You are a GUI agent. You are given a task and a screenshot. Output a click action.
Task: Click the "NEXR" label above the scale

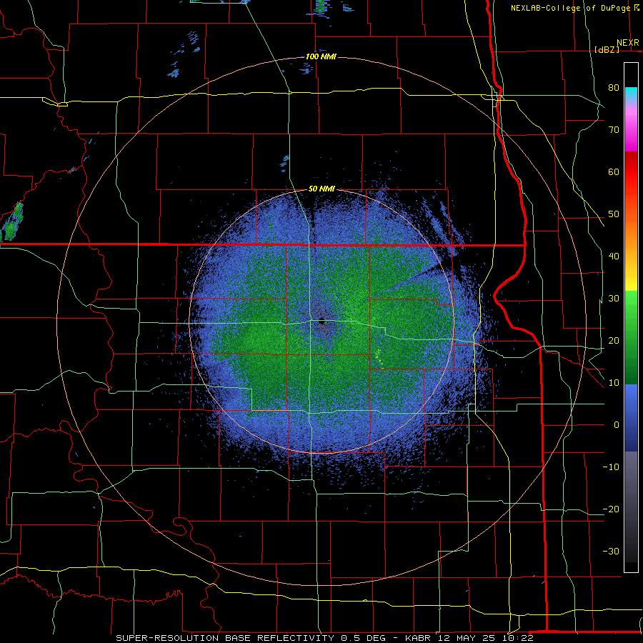pyautogui.click(x=628, y=43)
